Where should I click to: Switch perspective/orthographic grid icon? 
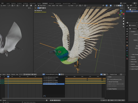tap(124, 27)
